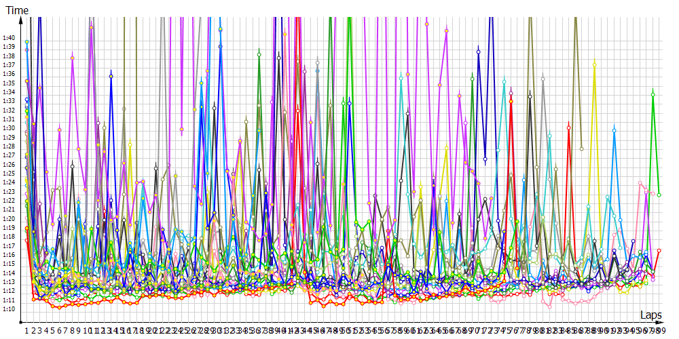
Task: Select the red line's final data point
Action: click(659, 251)
